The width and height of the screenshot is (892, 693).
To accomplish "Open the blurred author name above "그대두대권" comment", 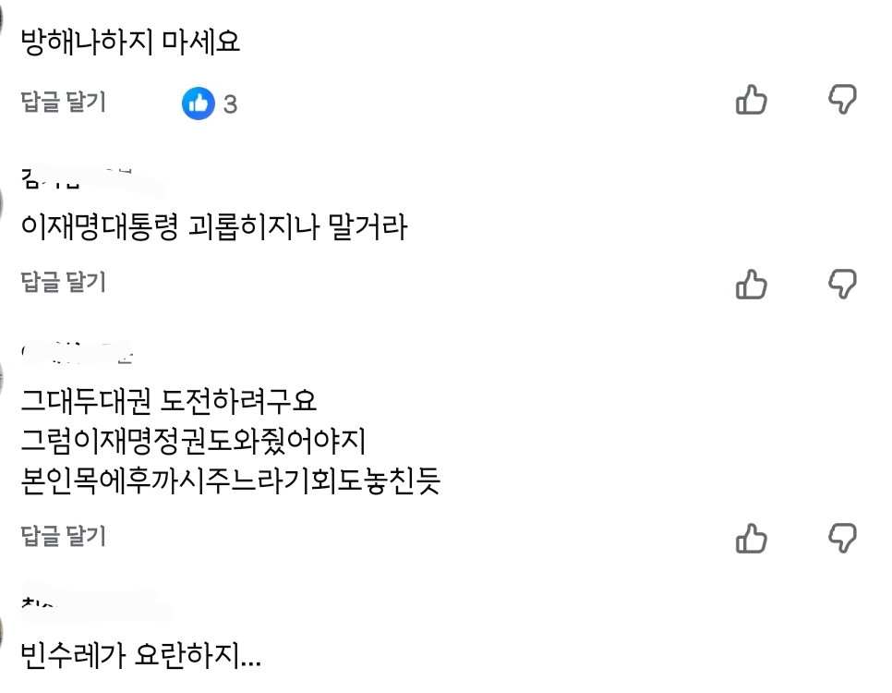I will [77, 352].
